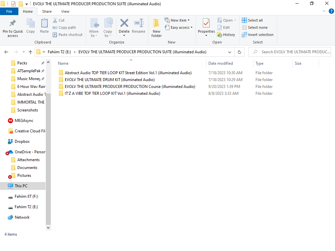Open MEGAsync in navigation pane

tap(24, 121)
